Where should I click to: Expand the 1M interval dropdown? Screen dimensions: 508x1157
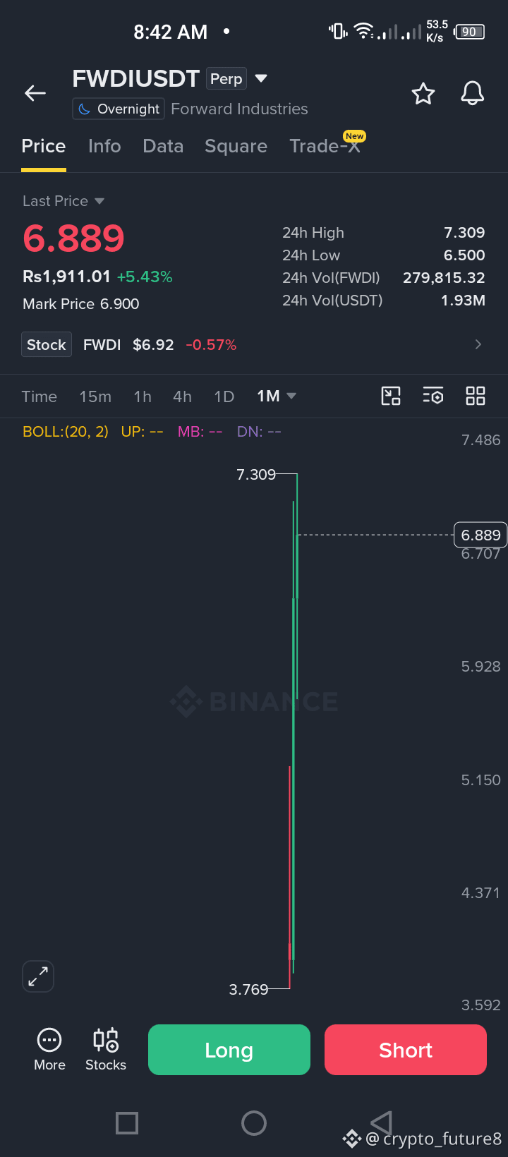pos(277,396)
